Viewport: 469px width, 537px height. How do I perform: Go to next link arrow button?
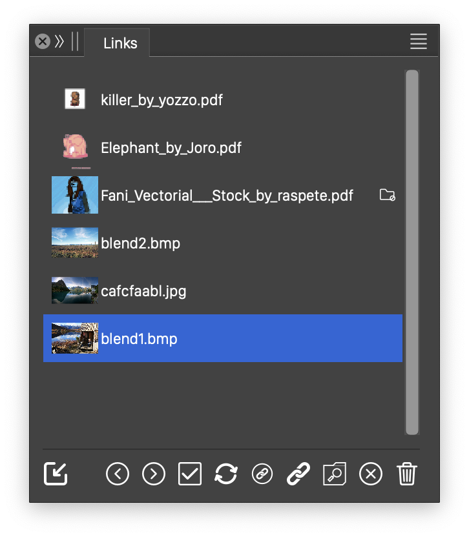pos(153,474)
